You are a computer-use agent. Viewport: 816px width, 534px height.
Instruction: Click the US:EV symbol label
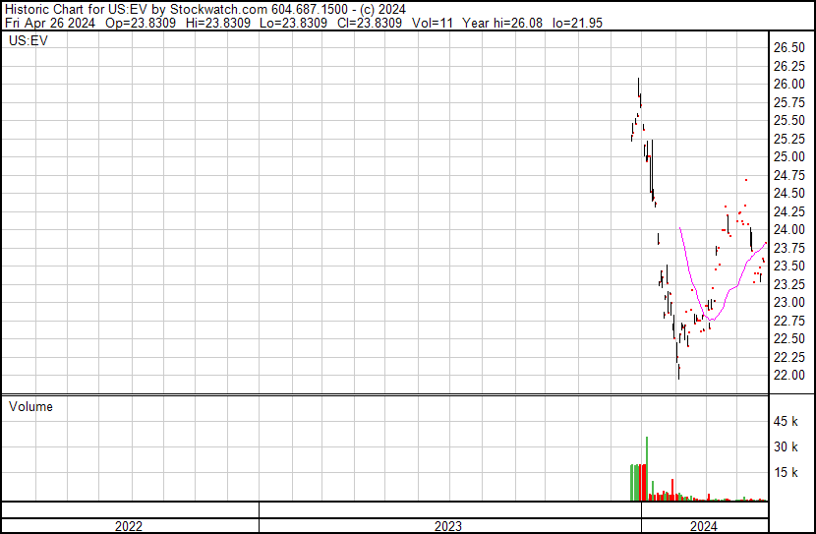(x=29, y=40)
